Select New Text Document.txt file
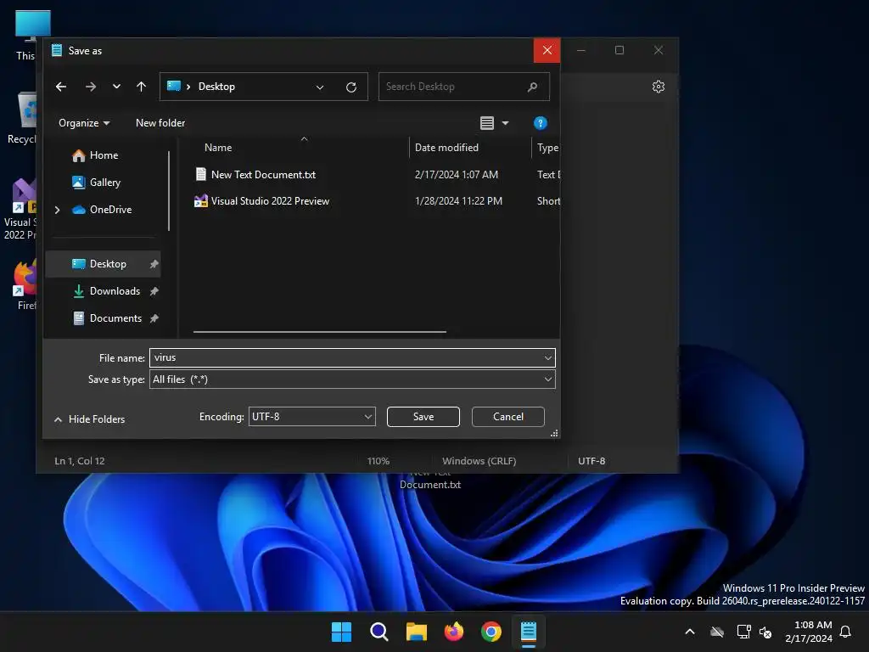The image size is (869, 652). click(255, 175)
